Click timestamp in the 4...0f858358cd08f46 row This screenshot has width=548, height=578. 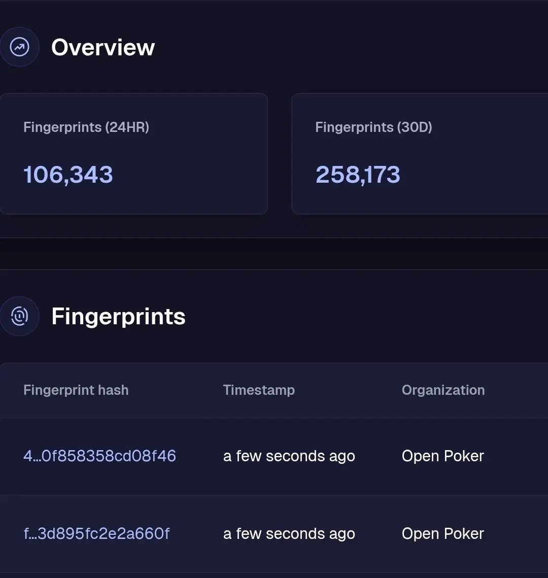tap(289, 456)
